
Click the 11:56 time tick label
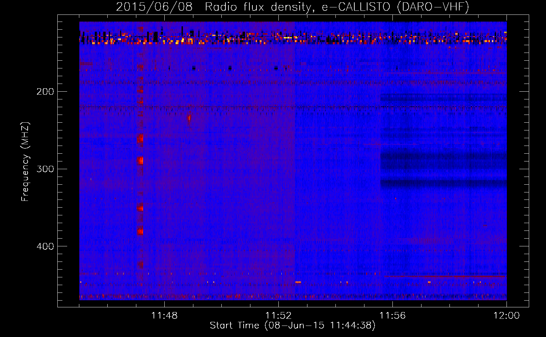[x=392, y=316]
